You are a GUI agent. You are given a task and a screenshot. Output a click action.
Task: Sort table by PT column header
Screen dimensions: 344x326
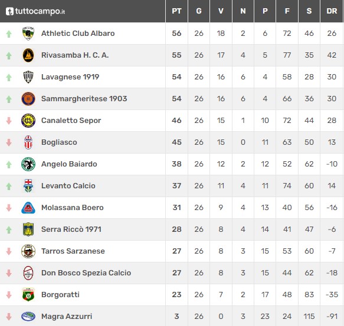(176, 11)
